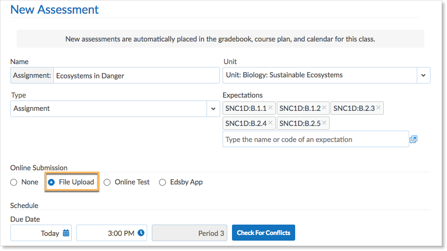Open the due date calendar picker icon
447x251 pixels.
click(66, 233)
